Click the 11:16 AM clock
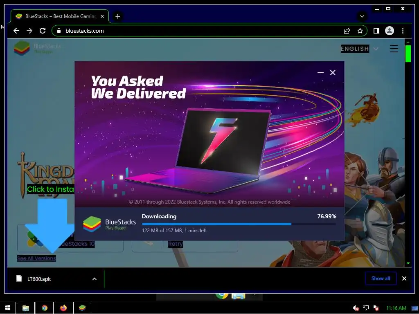The height and width of the screenshot is (314, 419). pyautogui.click(x=396, y=308)
